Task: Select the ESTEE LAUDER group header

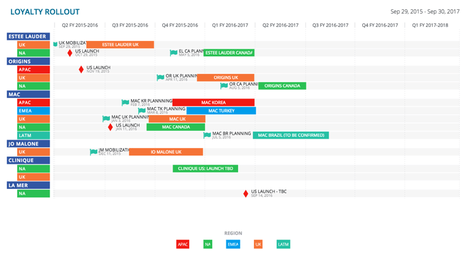Action: (x=28, y=36)
